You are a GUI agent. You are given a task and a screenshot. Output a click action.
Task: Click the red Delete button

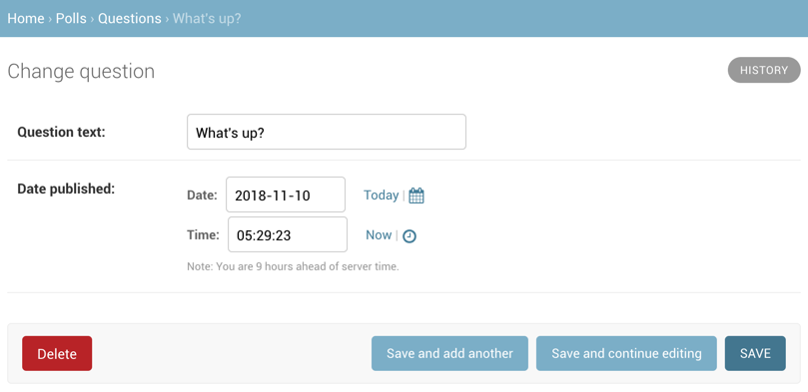(x=57, y=353)
